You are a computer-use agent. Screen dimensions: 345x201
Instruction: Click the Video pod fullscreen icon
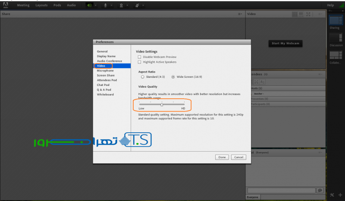pos(308,14)
